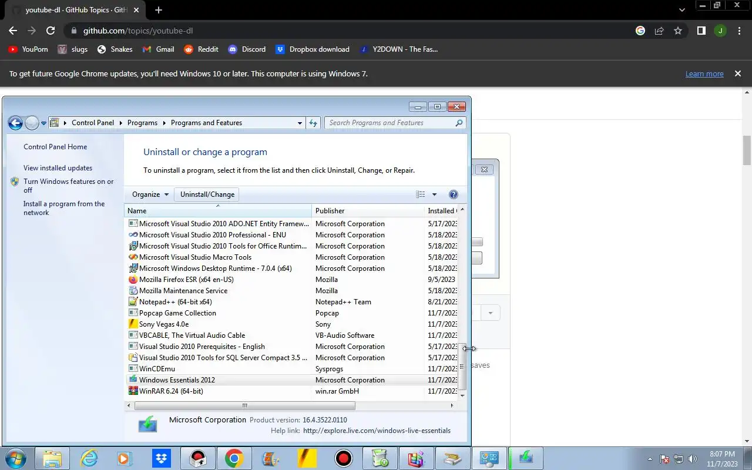Select Sony Vegas 4.0e row
752x470 pixels.
(x=292, y=324)
